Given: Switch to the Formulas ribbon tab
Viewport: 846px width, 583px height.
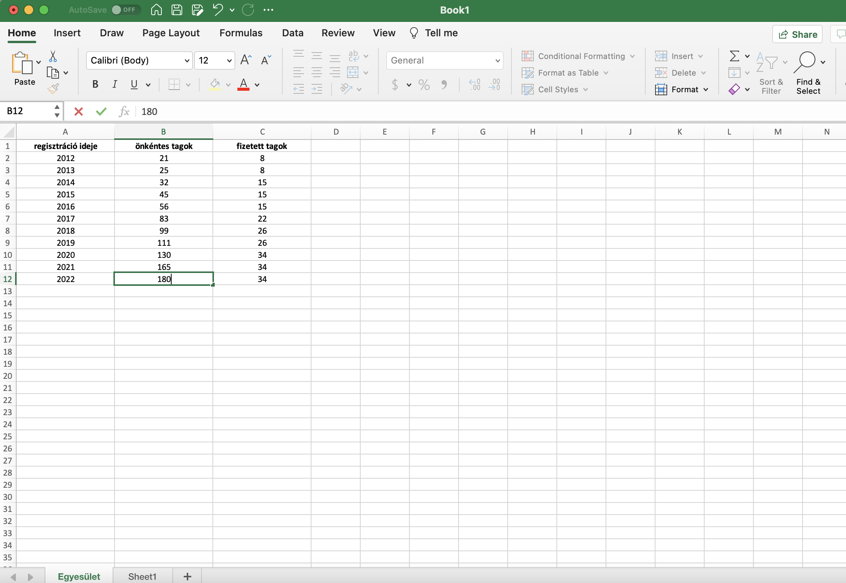Looking at the screenshot, I should [241, 33].
